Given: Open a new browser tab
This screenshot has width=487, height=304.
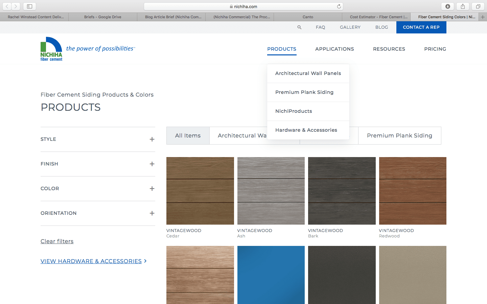Looking at the screenshot, I should point(483,17).
